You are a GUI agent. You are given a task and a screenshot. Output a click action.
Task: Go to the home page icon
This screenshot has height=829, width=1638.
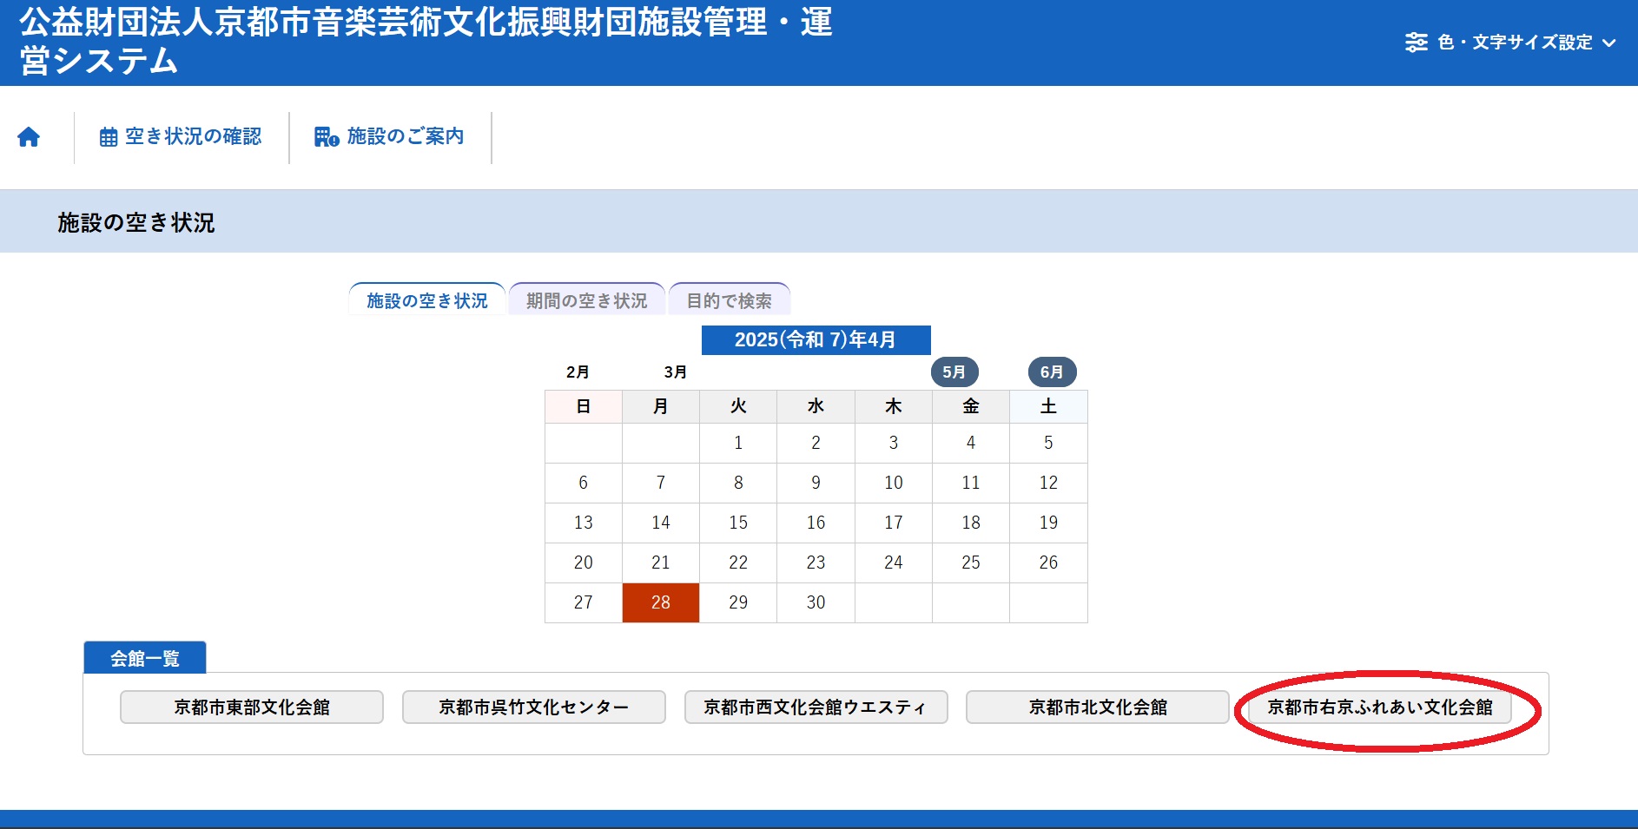(29, 137)
